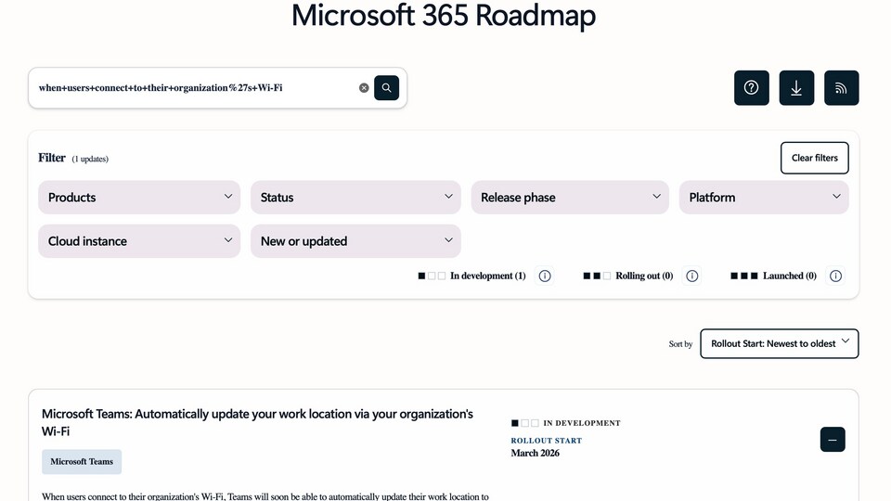Filter by Rolling out (0)
The height and width of the screenshot is (501, 891).
[628, 276]
